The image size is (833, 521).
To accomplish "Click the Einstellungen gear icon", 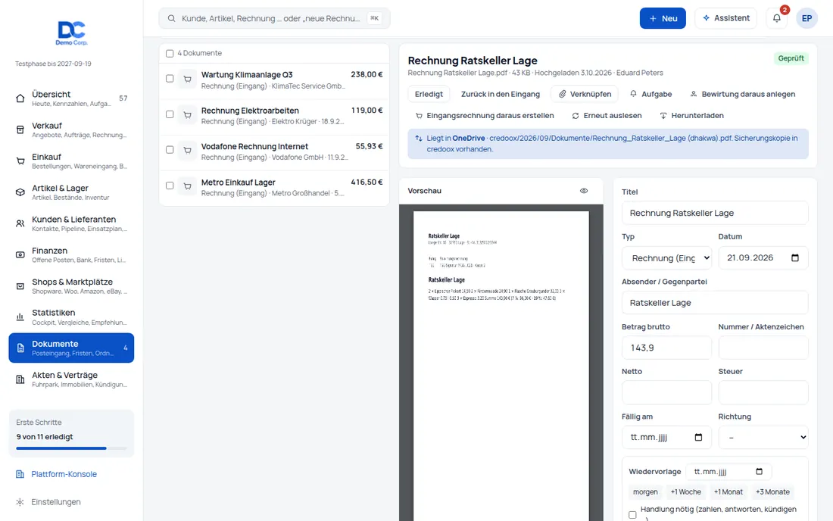I will click(x=20, y=502).
